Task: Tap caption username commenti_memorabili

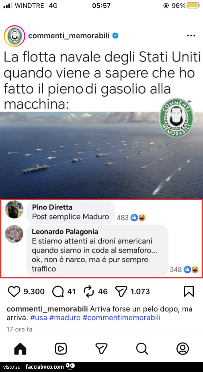Action: click(x=47, y=309)
